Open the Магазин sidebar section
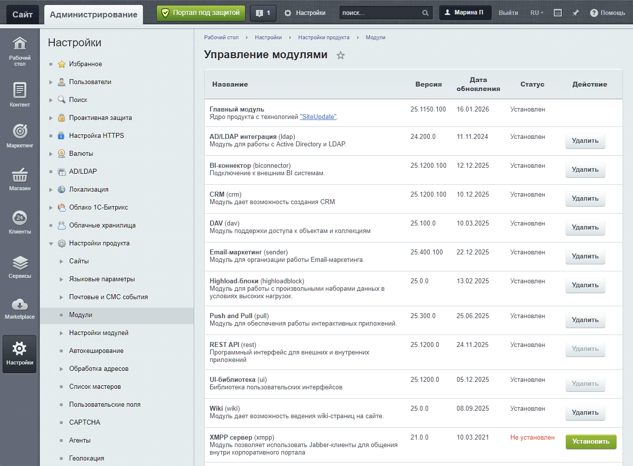The height and width of the screenshot is (466, 633). coord(20,179)
